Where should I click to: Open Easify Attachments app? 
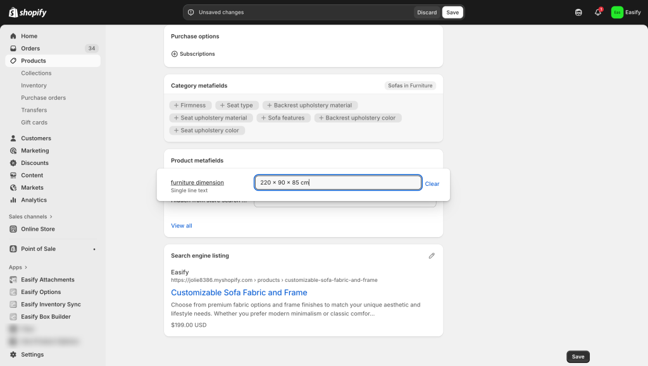47,279
